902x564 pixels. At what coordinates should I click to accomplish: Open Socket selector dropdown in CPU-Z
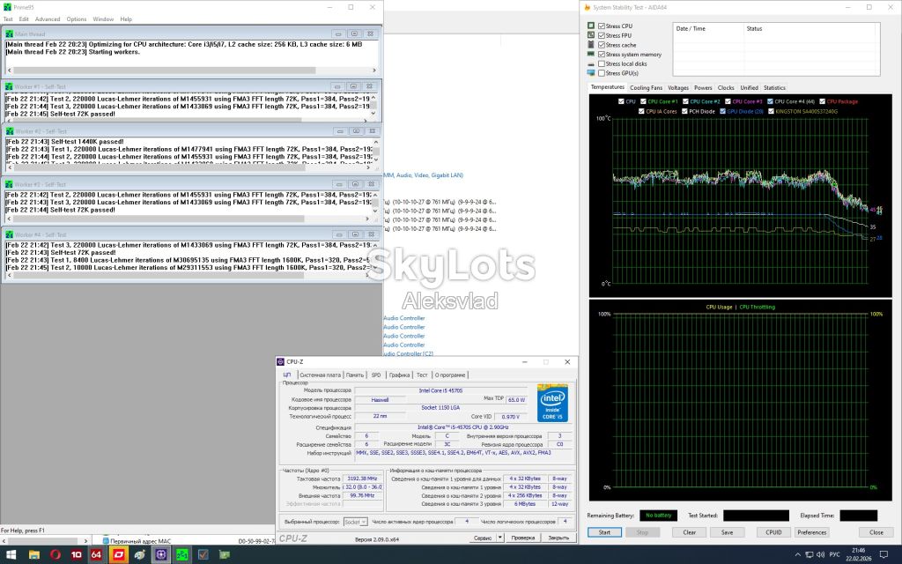point(355,522)
